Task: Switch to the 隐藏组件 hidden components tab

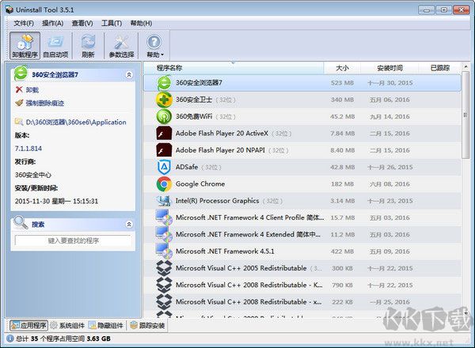Action: coord(106,326)
